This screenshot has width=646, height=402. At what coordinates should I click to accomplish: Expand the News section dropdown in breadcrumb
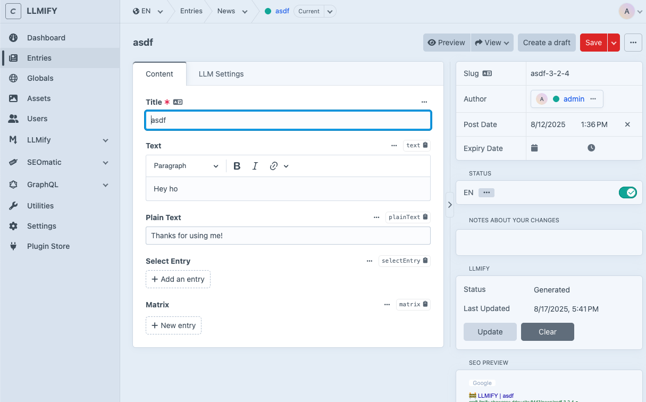245,12
